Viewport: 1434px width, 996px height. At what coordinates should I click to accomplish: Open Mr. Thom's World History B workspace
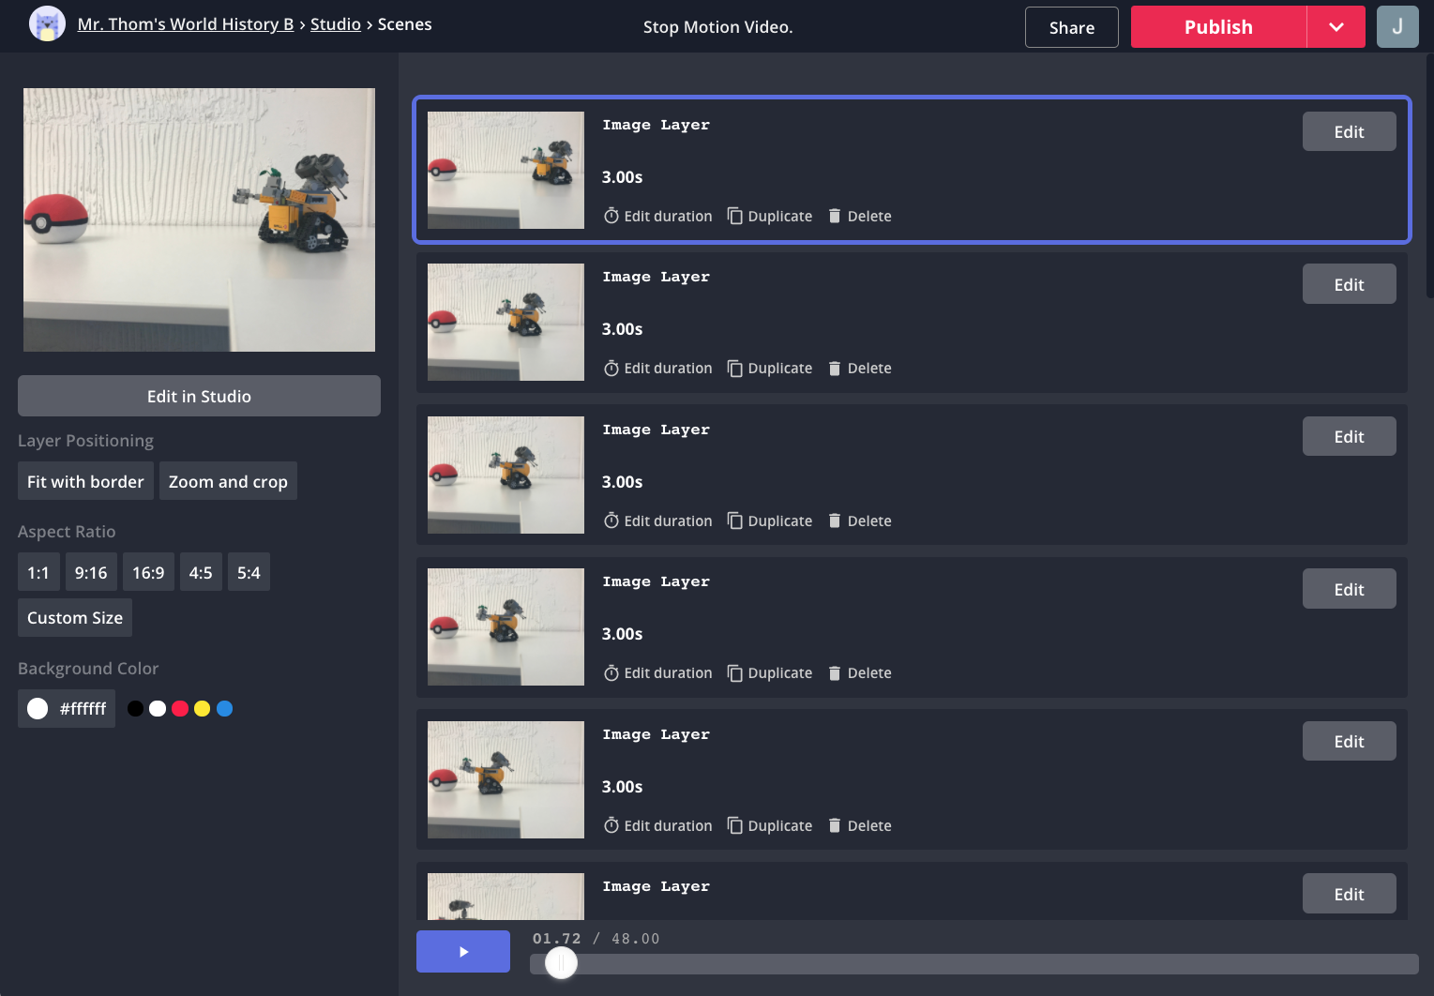click(x=186, y=24)
